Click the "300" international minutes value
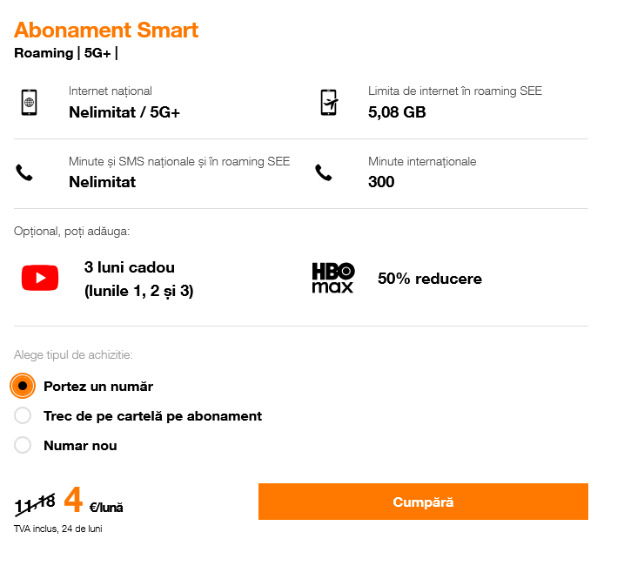Viewport: 644px width, 566px height. tap(381, 182)
